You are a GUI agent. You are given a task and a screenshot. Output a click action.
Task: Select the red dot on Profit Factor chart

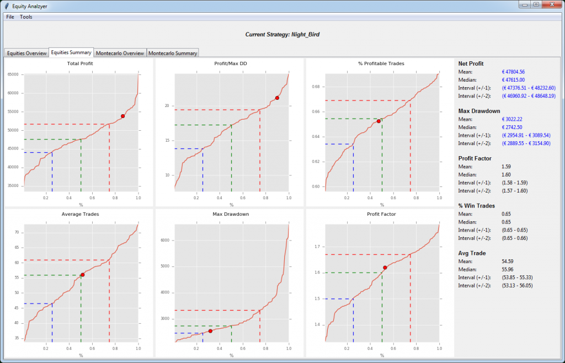385,268
